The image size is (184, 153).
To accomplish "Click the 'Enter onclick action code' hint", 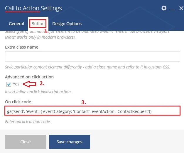I will tap(28, 121).
